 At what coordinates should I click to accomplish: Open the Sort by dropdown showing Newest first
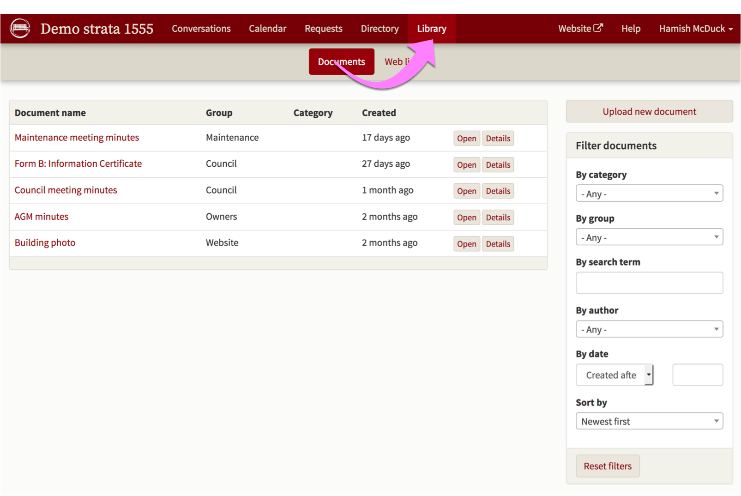point(649,421)
